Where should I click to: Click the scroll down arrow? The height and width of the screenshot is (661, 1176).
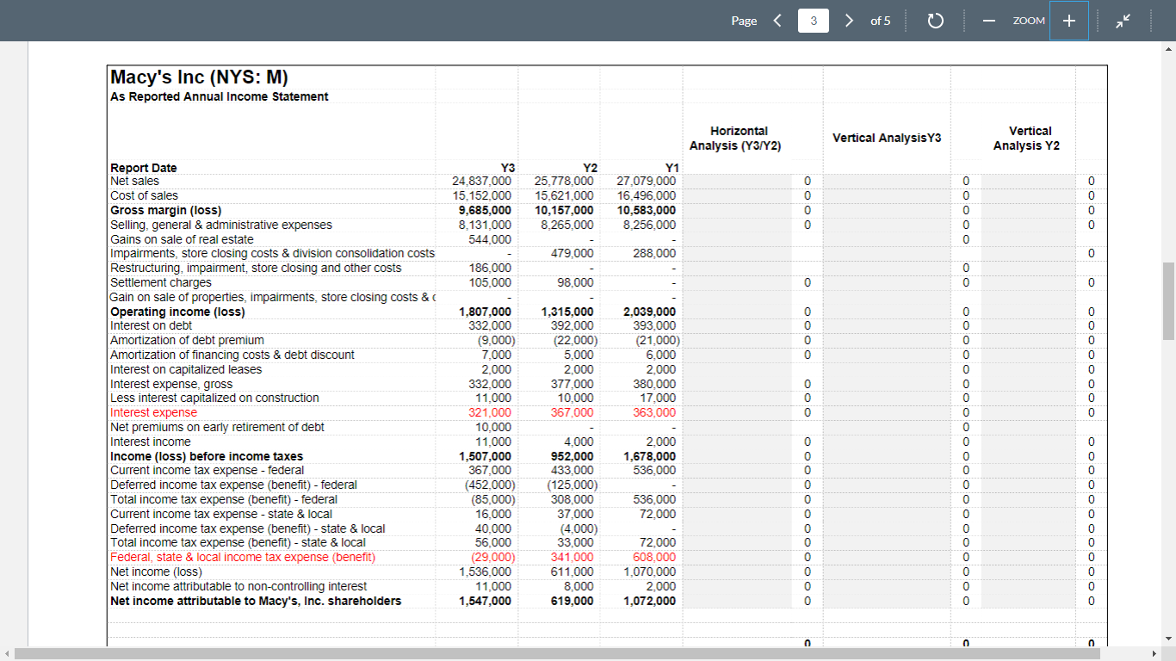click(x=1168, y=639)
